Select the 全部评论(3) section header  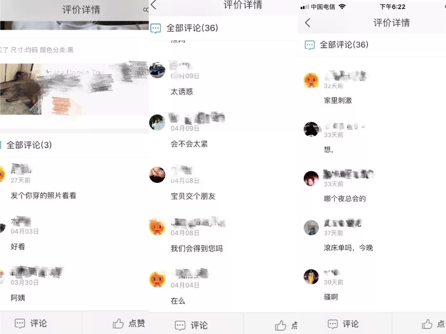tap(29, 145)
